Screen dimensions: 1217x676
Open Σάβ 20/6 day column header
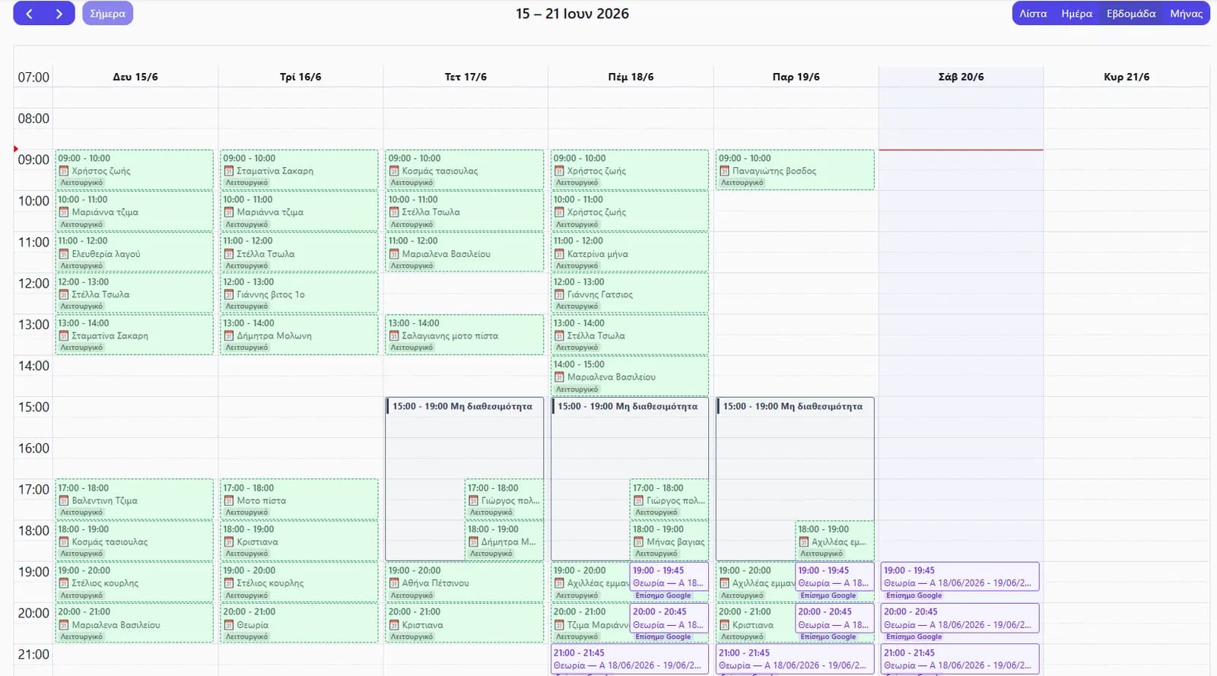click(x=961, y=77)
